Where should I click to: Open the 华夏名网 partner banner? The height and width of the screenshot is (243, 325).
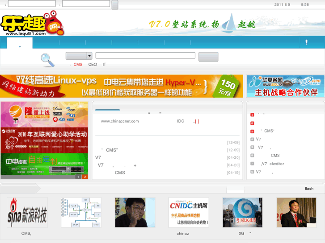click(285, 86)
